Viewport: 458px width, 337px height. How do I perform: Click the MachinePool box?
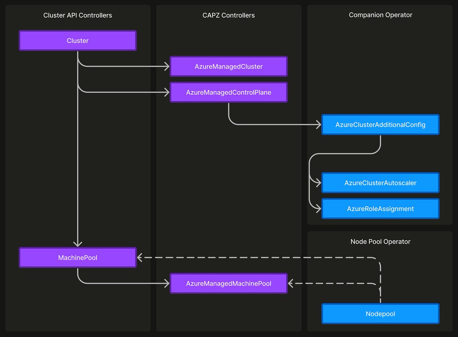77,257
